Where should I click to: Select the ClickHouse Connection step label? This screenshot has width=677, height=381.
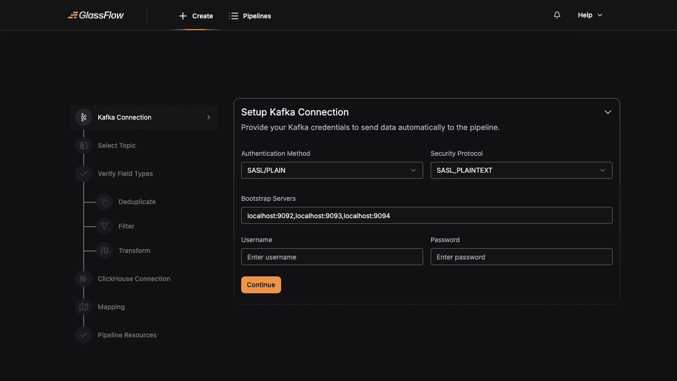pos(134,279)
